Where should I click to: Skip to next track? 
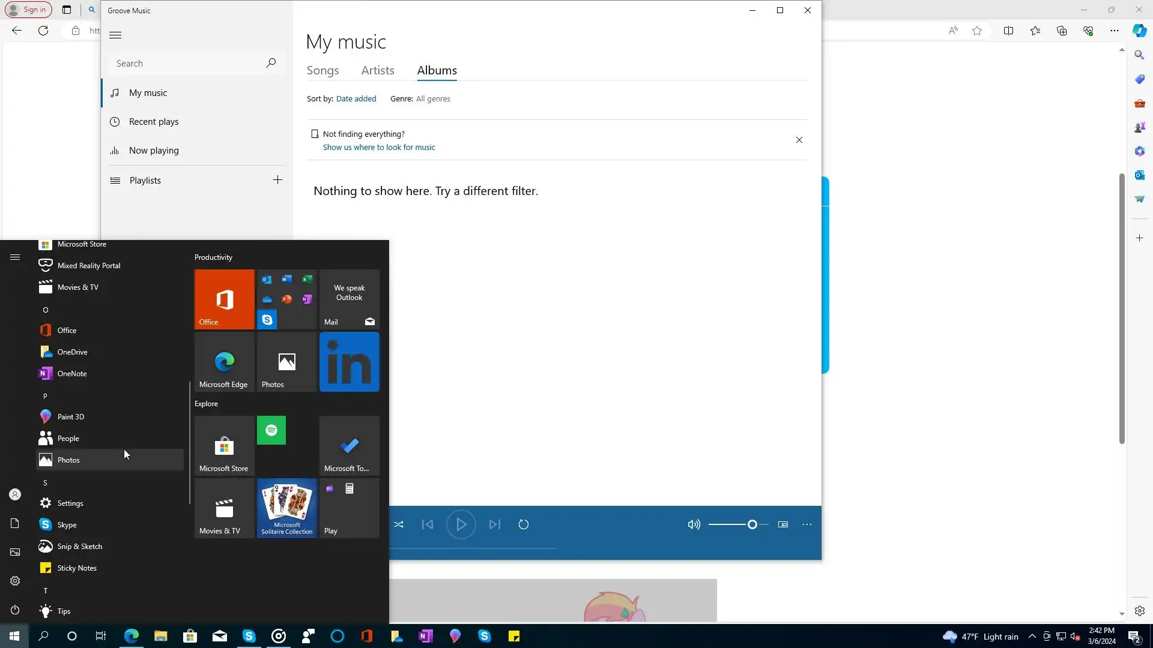click(494, 524)
